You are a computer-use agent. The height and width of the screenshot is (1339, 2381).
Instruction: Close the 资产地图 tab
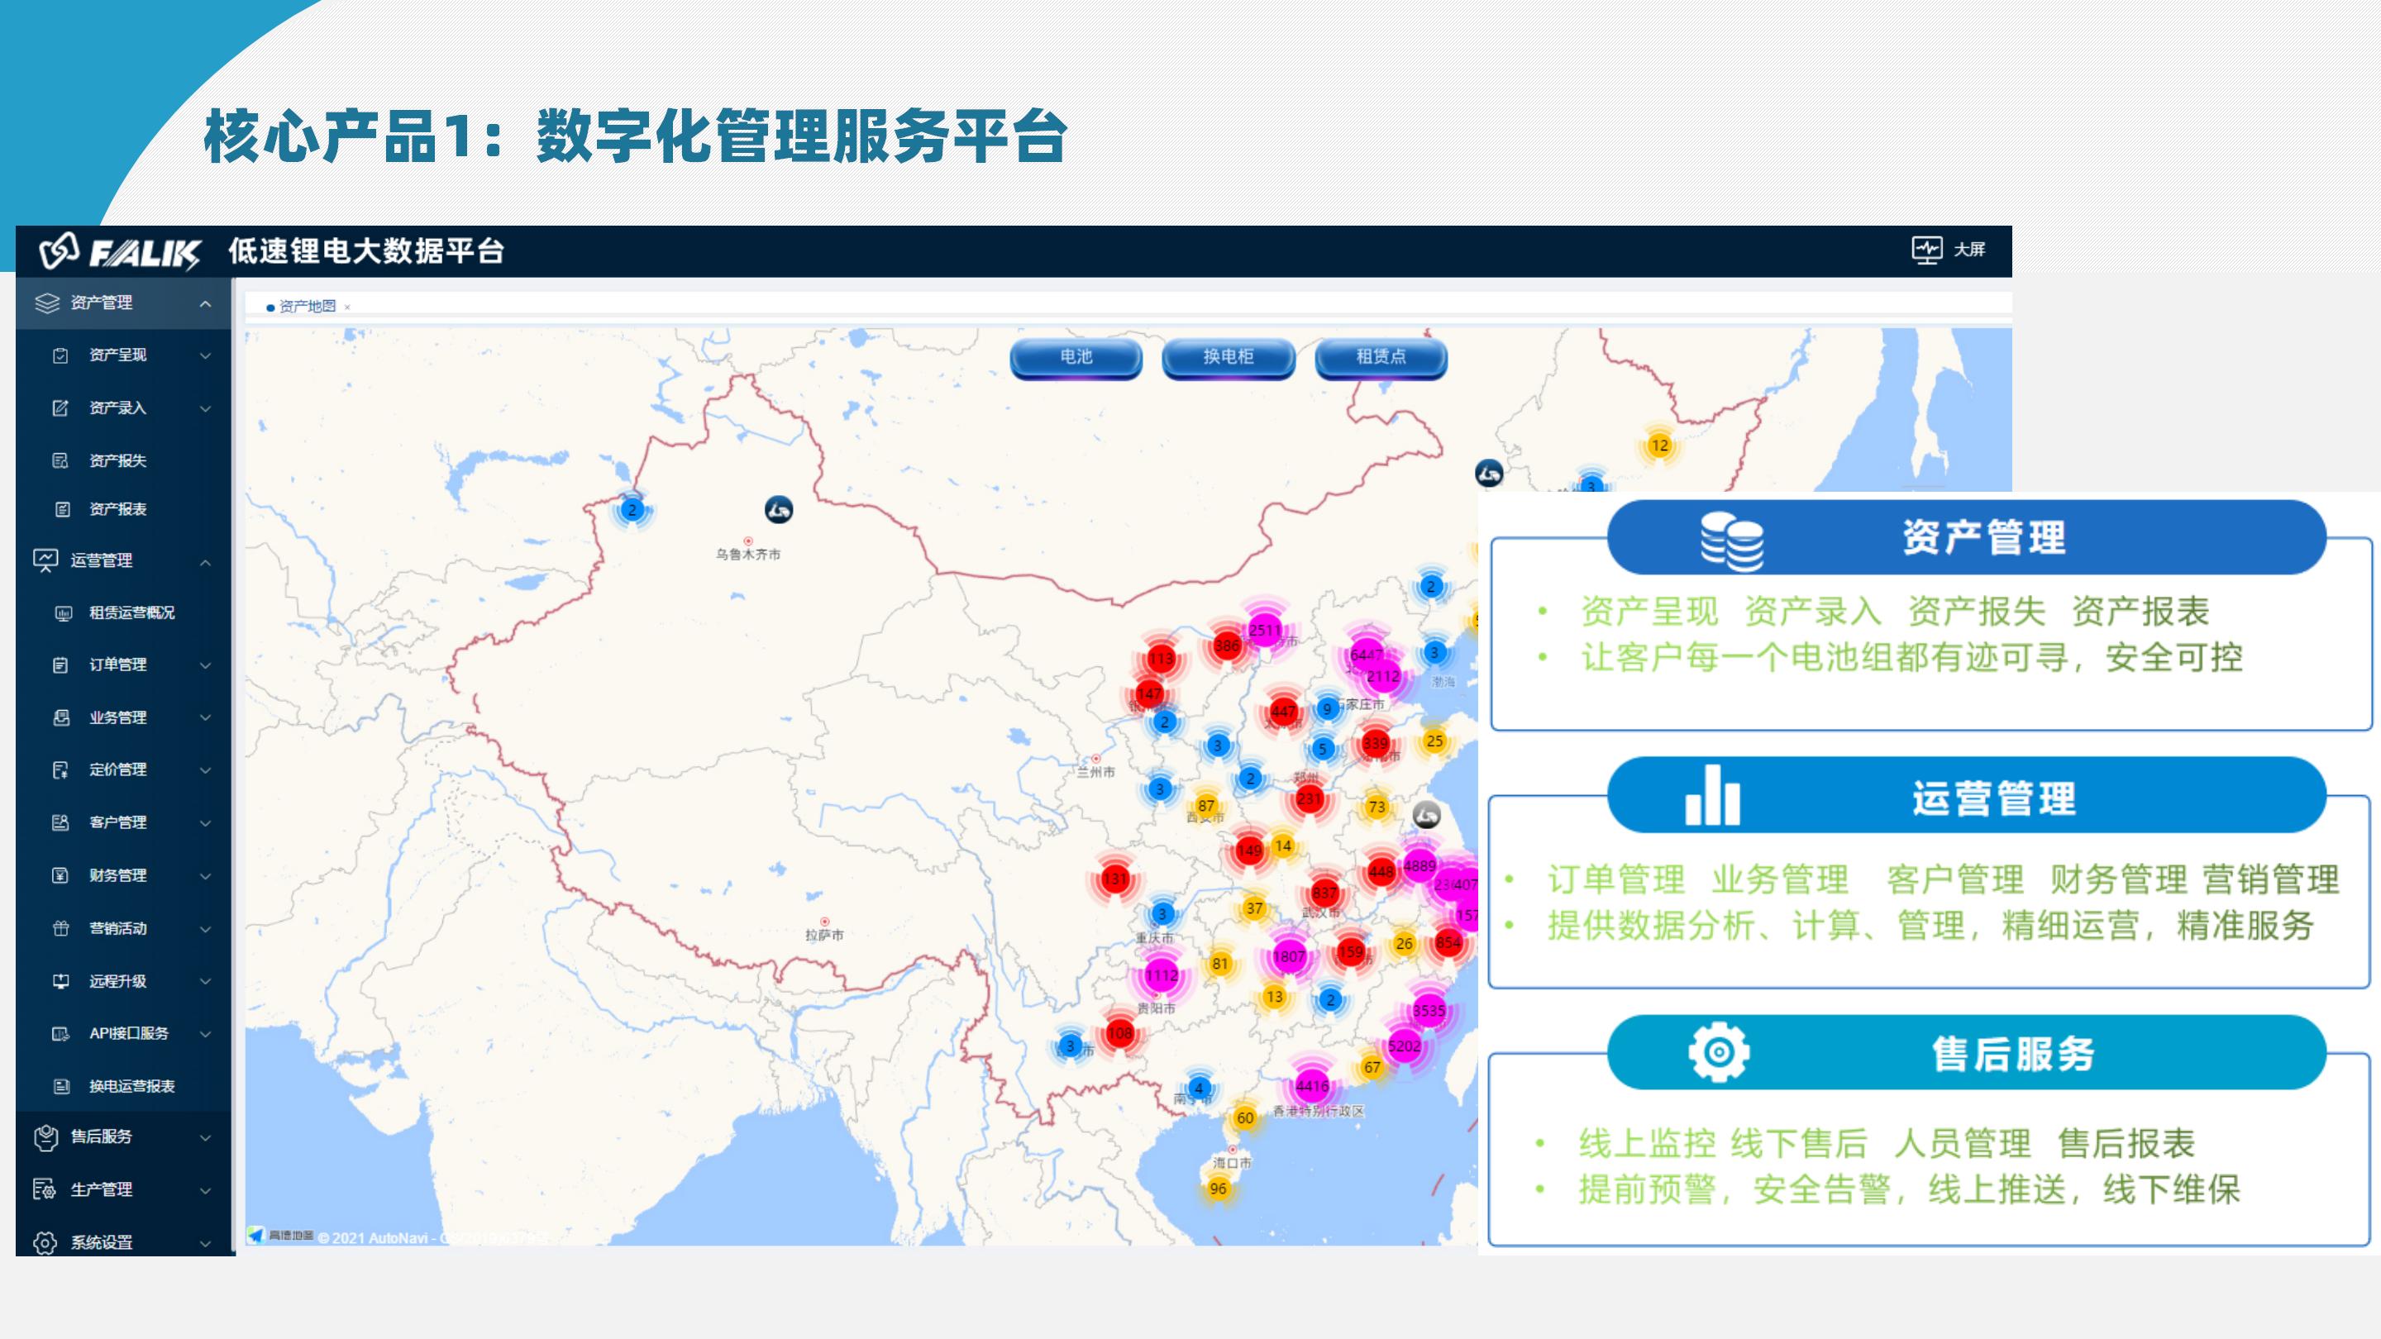[x=347, y=307]
